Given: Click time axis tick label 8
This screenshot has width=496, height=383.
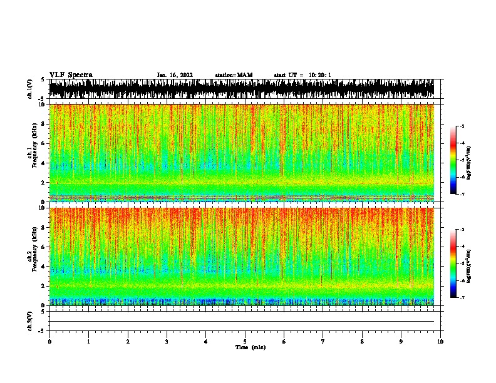Looking at the screenshot, I should (362, 342).
